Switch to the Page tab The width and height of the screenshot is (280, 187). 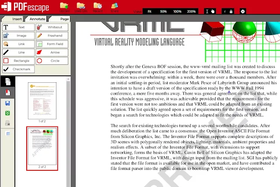tap(59, 19)
